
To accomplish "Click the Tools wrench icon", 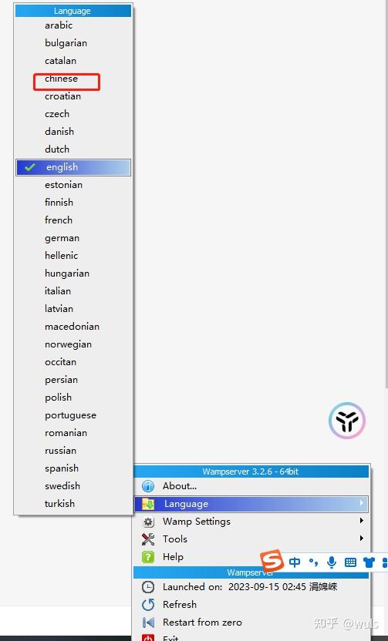I will tap(148, 539).
